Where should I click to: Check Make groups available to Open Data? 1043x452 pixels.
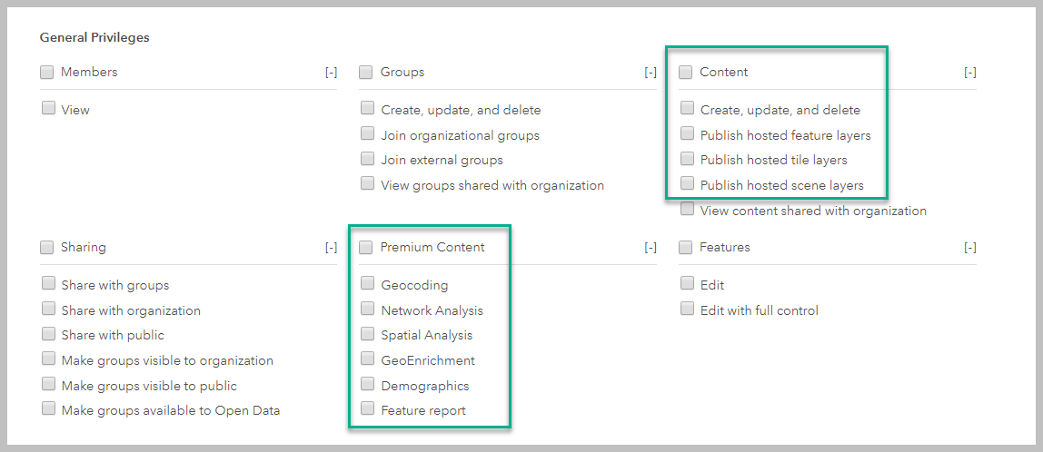pyautogui.click(x=48, y=409)
